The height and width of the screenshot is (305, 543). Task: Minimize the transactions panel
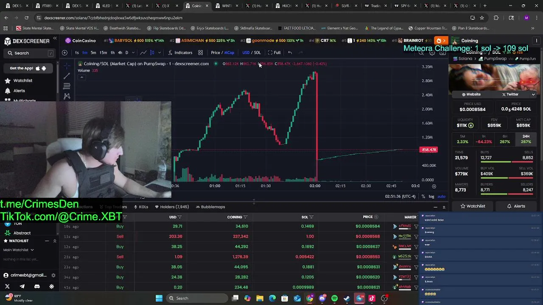pos(435,207)
